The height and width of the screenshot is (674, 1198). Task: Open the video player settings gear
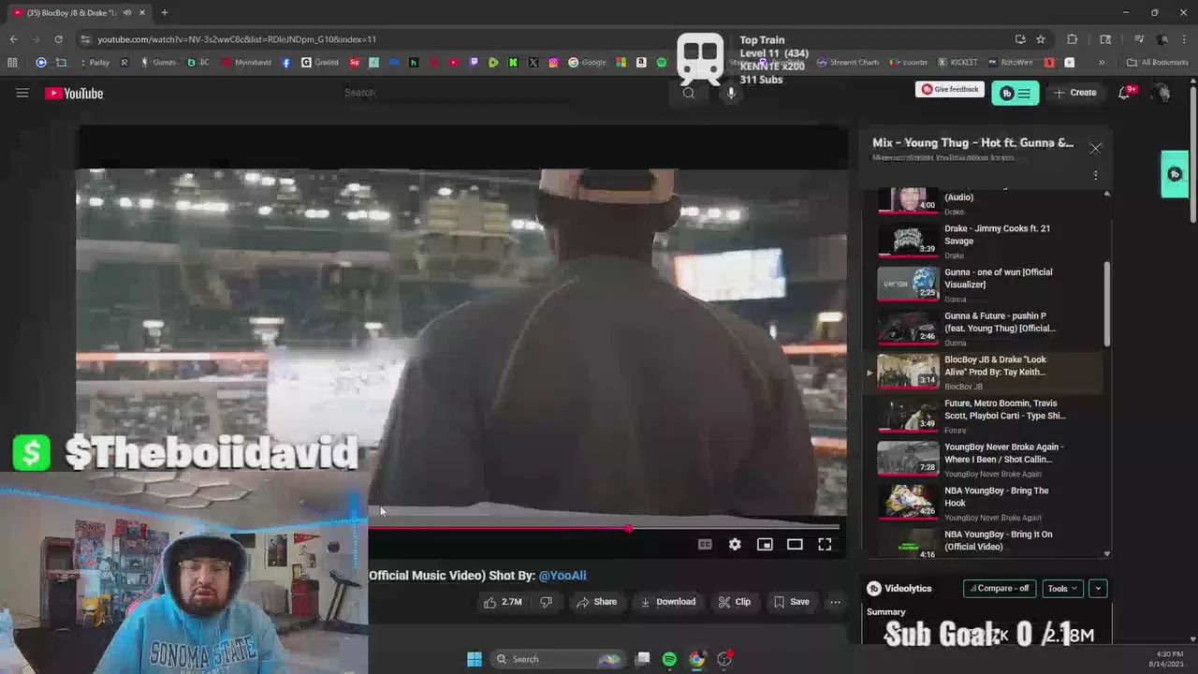pyautogui.click(x=735, y=544)
